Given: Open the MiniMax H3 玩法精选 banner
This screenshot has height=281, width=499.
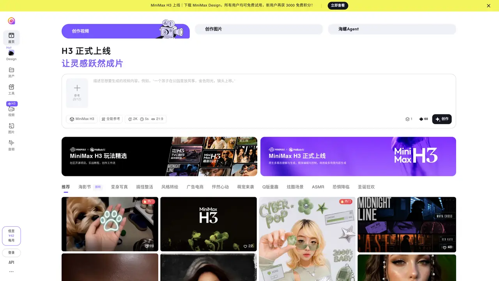Looking at the screenshot, I should 159,157.
